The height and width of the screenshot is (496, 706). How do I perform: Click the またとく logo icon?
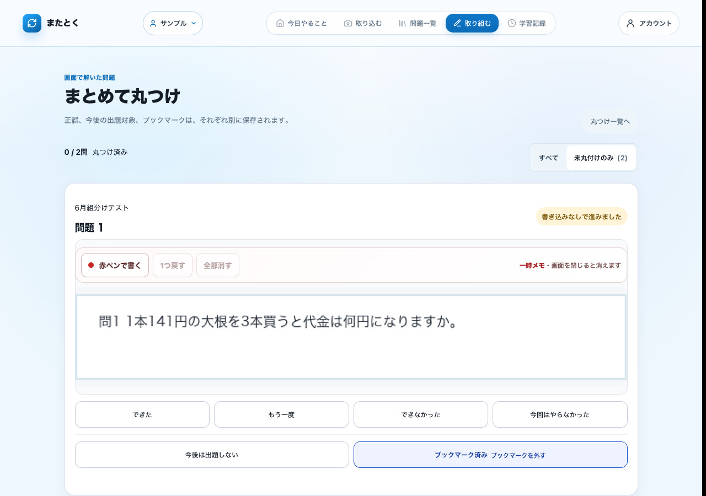click(x=32, y=23)
